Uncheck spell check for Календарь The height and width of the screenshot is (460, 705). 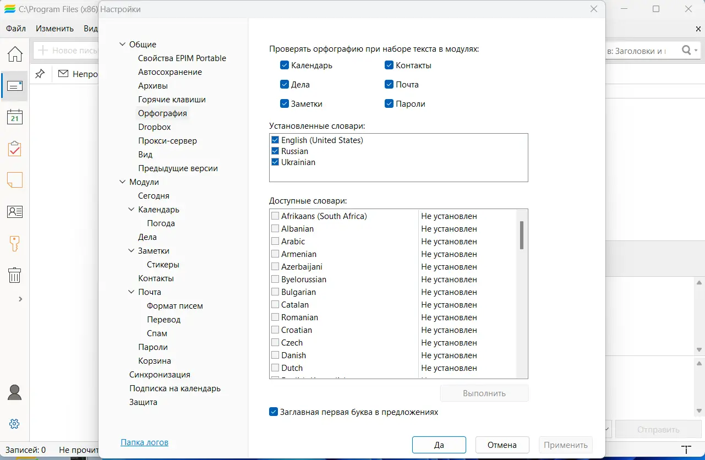285,65
